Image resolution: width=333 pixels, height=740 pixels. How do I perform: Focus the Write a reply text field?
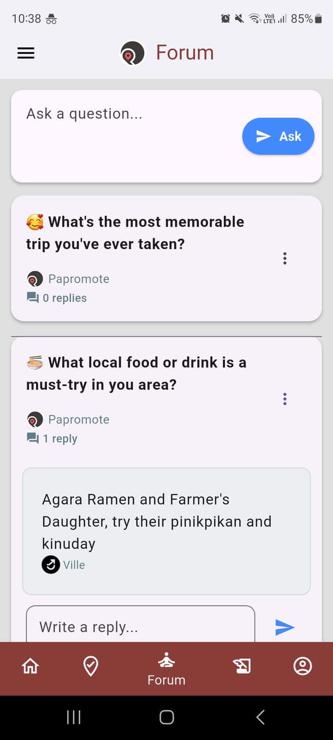click(x=88, y=627)
